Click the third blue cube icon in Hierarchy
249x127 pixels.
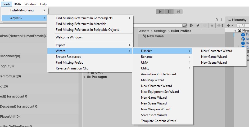pyautogui.click(x=243, y=43)
